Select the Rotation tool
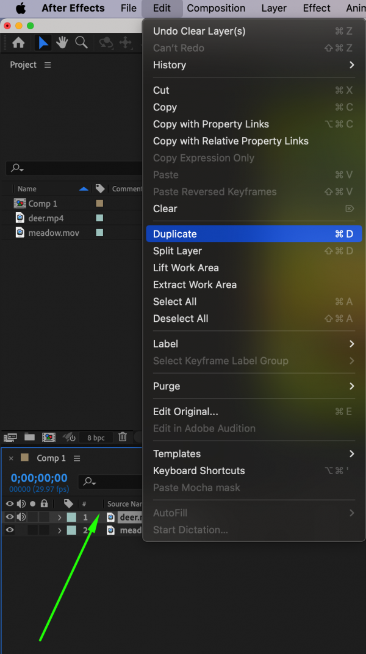 coord(104,43)
